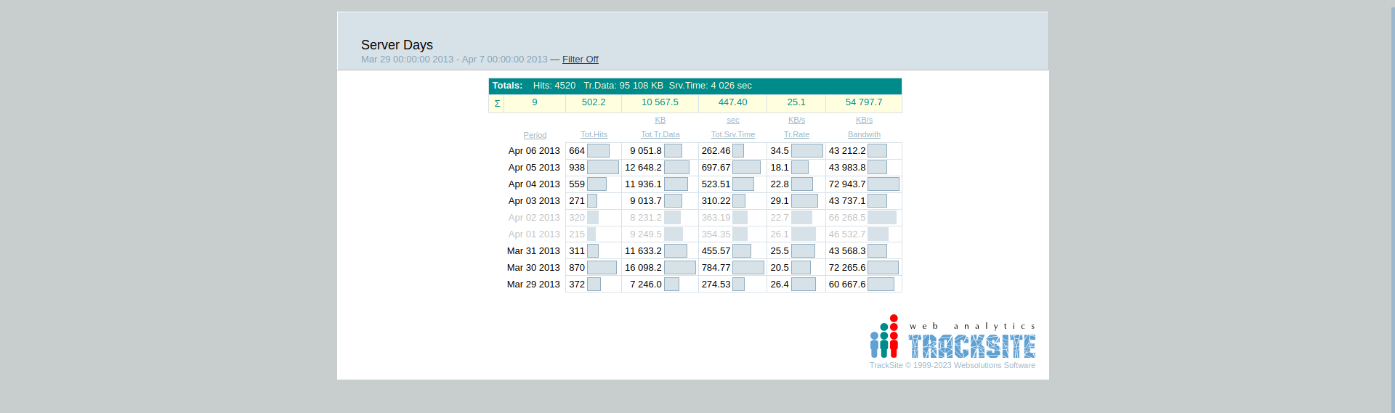Click the KB unit link above Tot.Tr.Data
The image size is (1395, 413).
click(660, 120)
